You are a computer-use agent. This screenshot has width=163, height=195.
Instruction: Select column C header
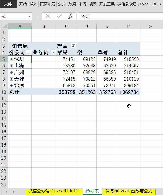coord(66,26)
